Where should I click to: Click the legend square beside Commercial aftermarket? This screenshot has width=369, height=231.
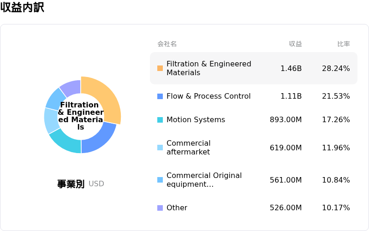[x=160, y=148]
